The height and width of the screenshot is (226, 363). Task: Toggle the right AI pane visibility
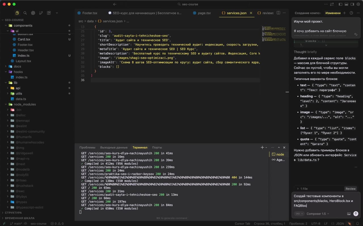pos(352,4)
